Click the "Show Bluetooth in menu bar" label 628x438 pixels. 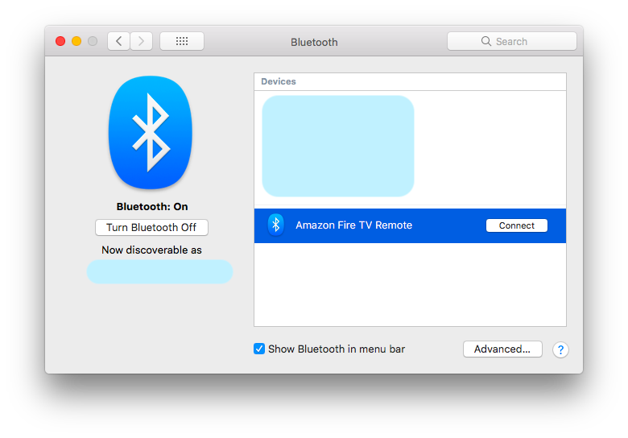(x=337, y=349)
